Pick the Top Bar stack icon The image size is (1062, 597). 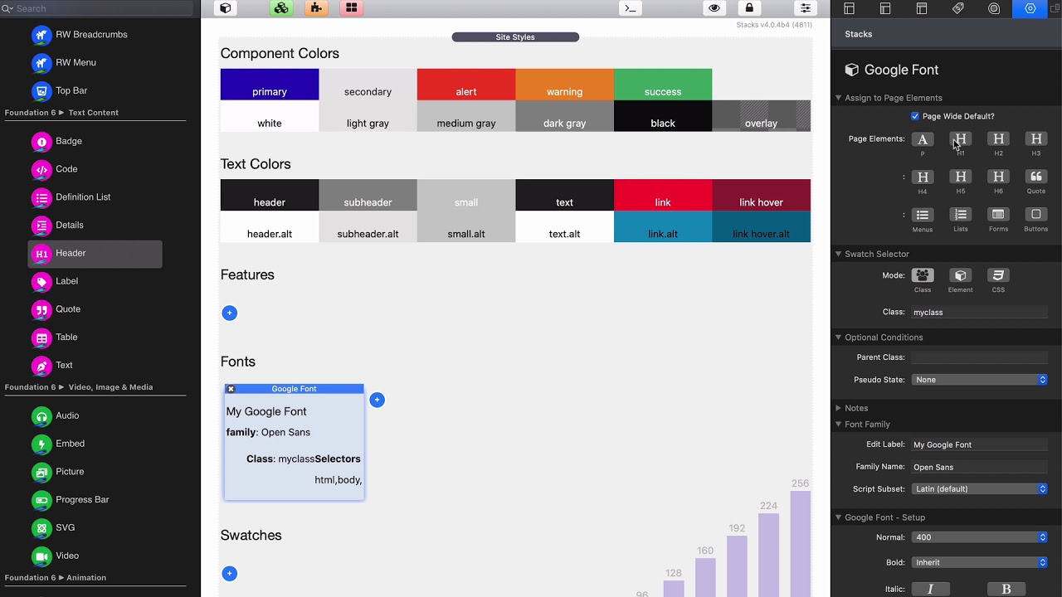pos(41,90)
